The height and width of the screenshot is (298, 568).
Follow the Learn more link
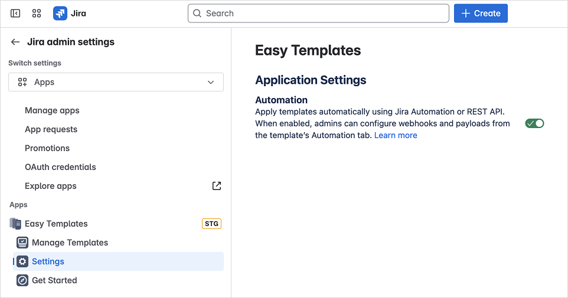[396, 135]
